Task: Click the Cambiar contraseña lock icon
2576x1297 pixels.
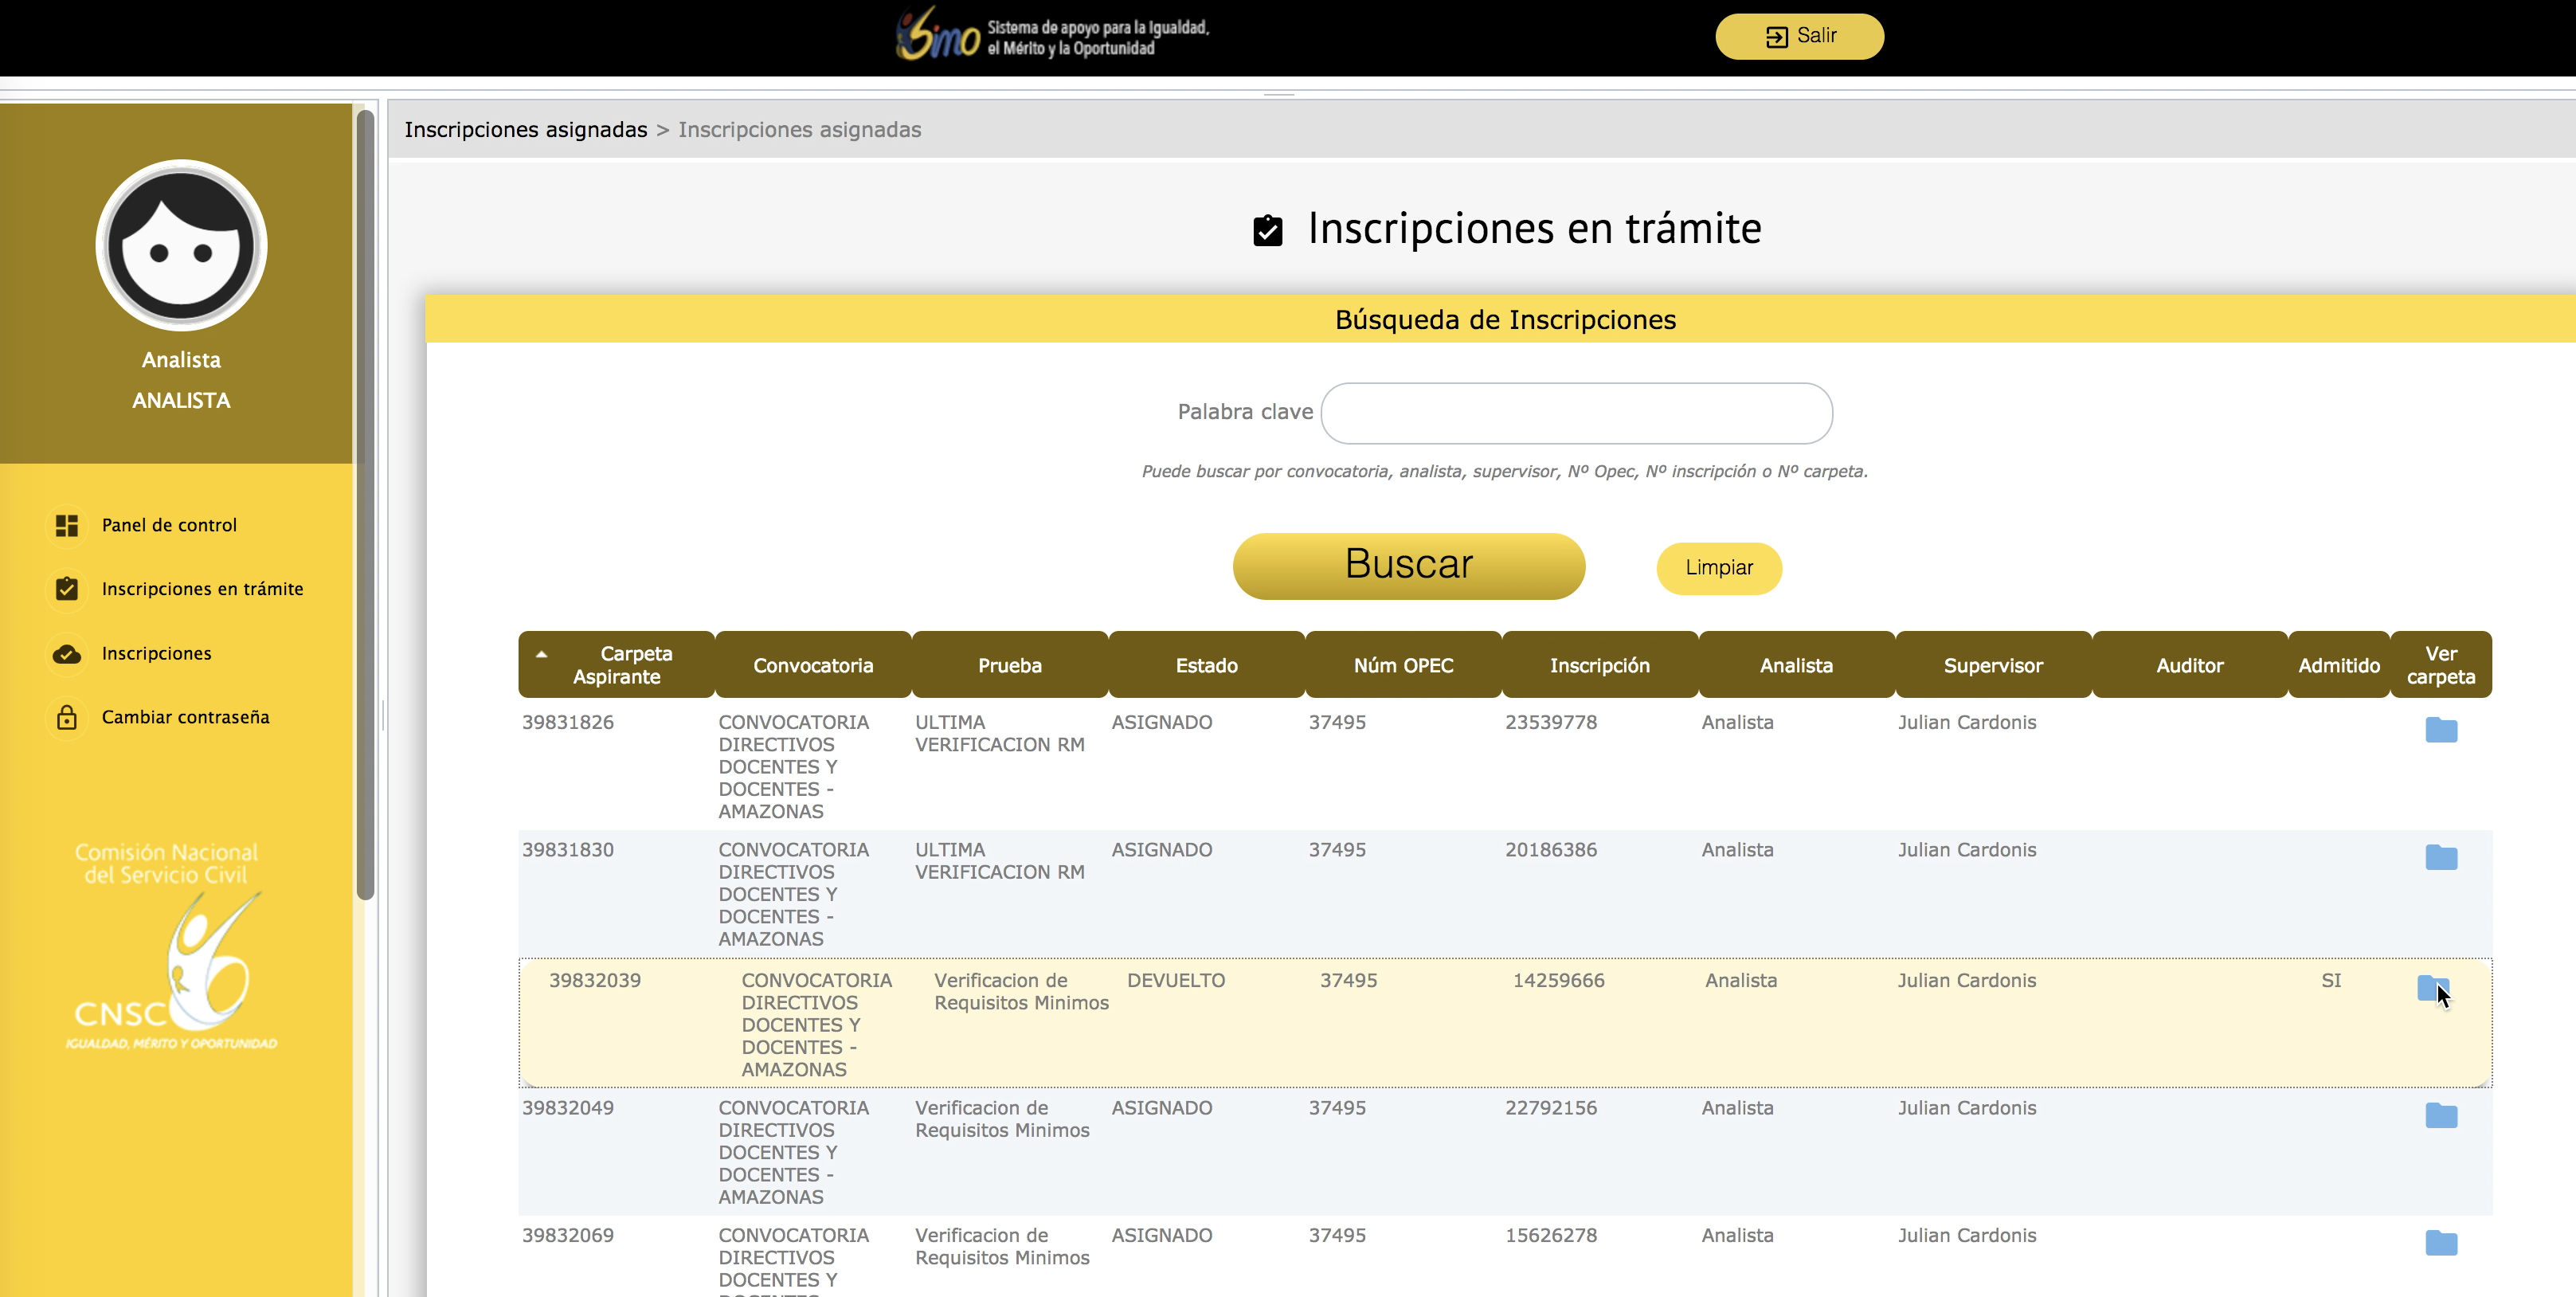Action: (x=67, y=717)
